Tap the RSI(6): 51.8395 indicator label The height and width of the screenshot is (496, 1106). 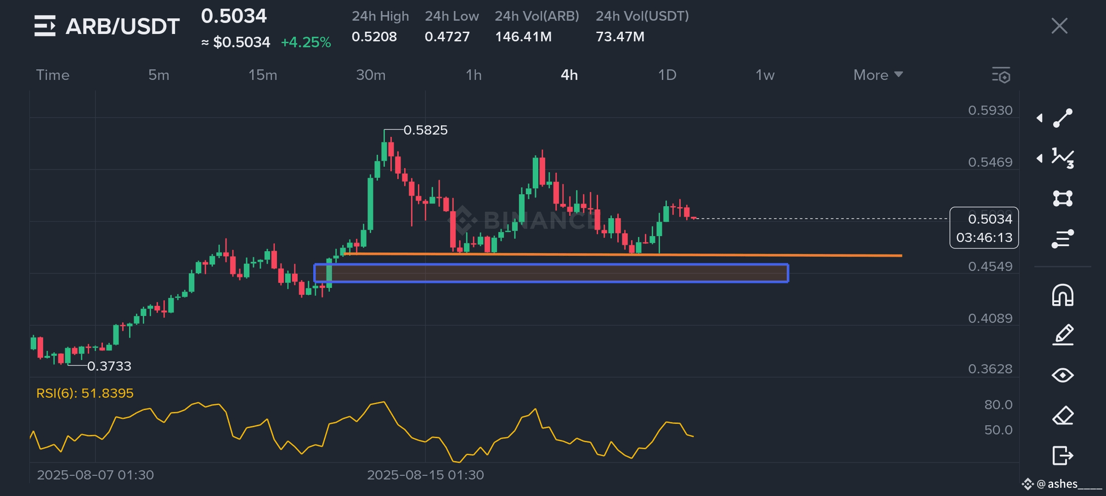(x=85, y=393)
